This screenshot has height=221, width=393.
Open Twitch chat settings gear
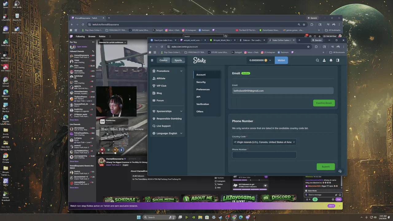click(333, 200)
